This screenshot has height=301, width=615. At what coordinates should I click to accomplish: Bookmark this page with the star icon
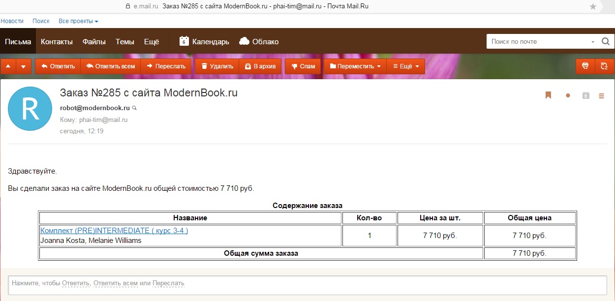click(x=593, y=6)
